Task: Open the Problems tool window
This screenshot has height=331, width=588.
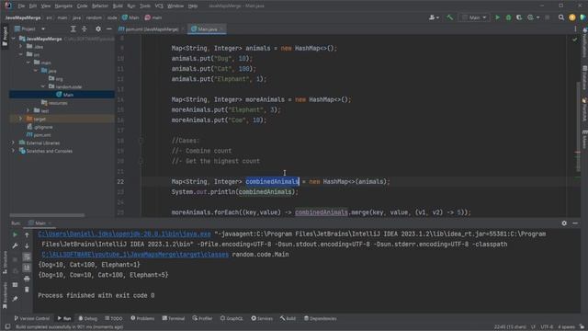Action: click(x=142, y=318)
